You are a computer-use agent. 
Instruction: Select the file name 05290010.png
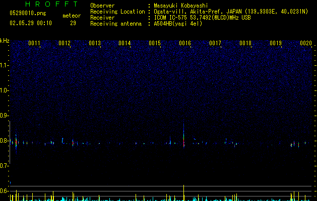28,14
